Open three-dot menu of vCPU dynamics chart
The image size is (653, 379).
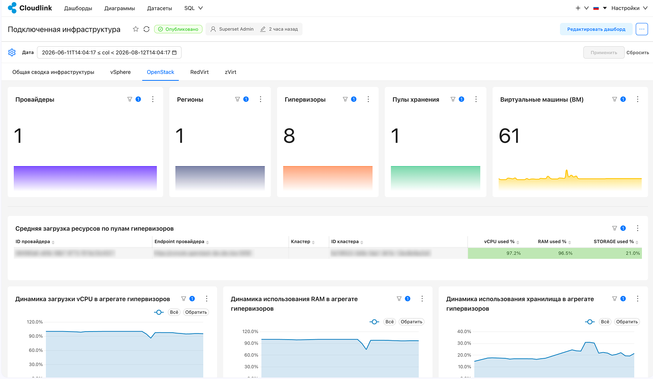pos(207,299)
